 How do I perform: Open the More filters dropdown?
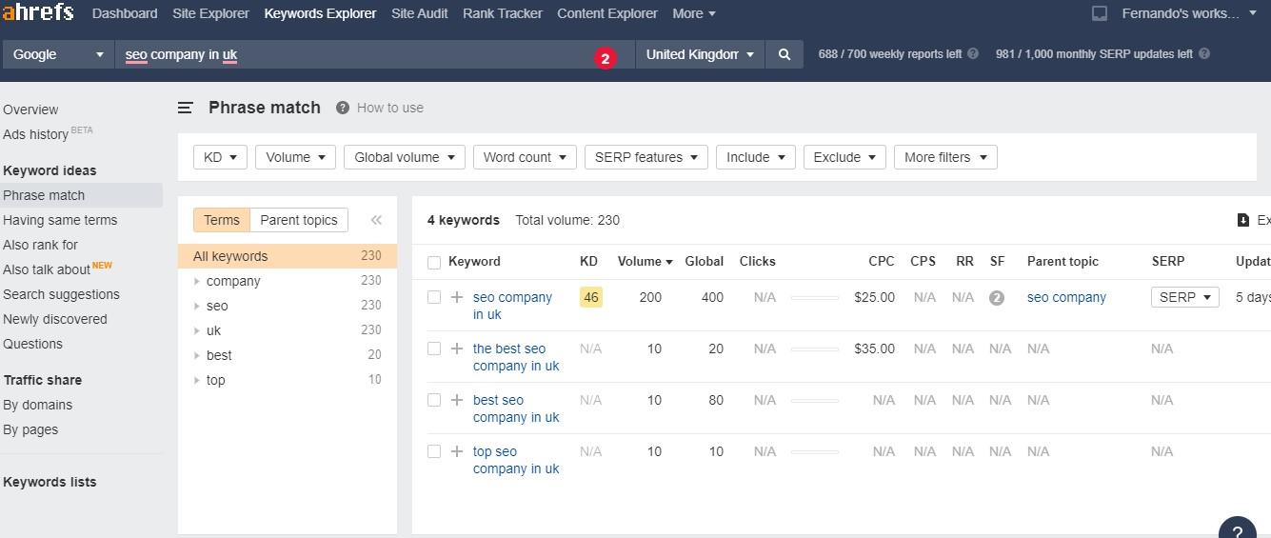[x=945, y=157]
